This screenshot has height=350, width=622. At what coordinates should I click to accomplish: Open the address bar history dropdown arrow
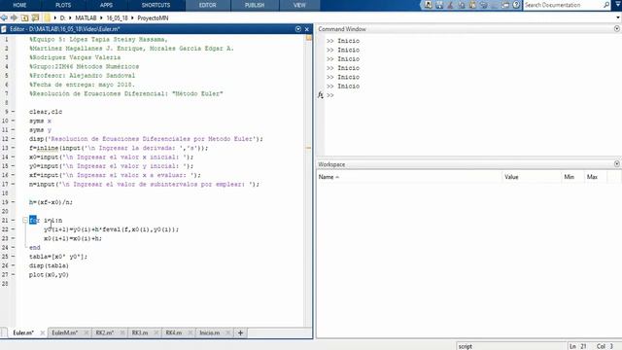pos(618,17)
